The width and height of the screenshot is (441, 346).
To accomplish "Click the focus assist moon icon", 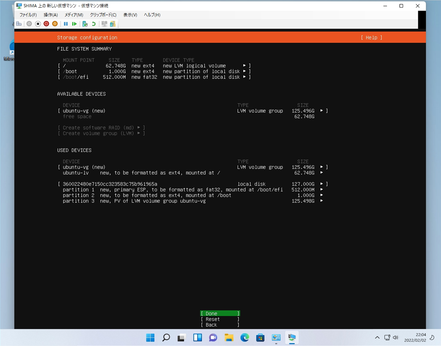I will point(432,337).
